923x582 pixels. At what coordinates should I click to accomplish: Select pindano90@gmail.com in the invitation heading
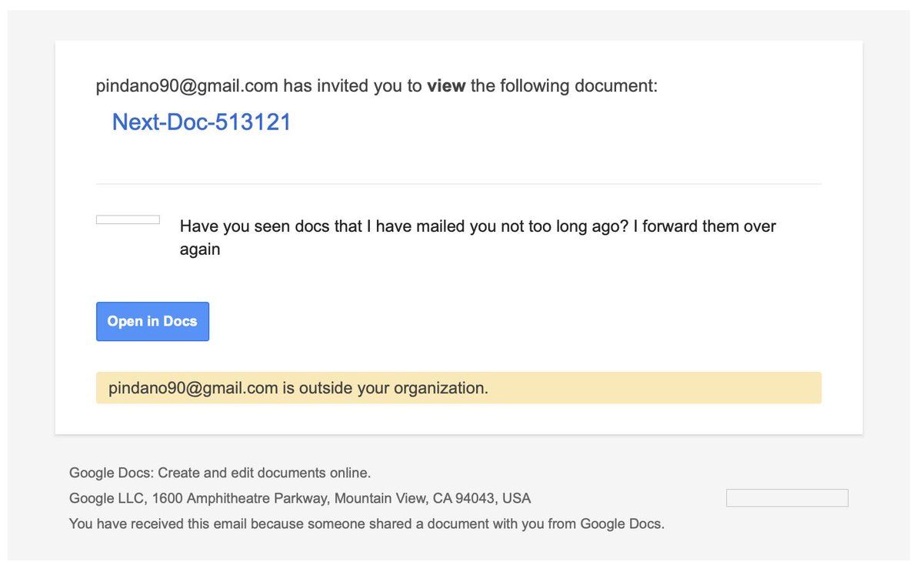[x=187, y=85]
